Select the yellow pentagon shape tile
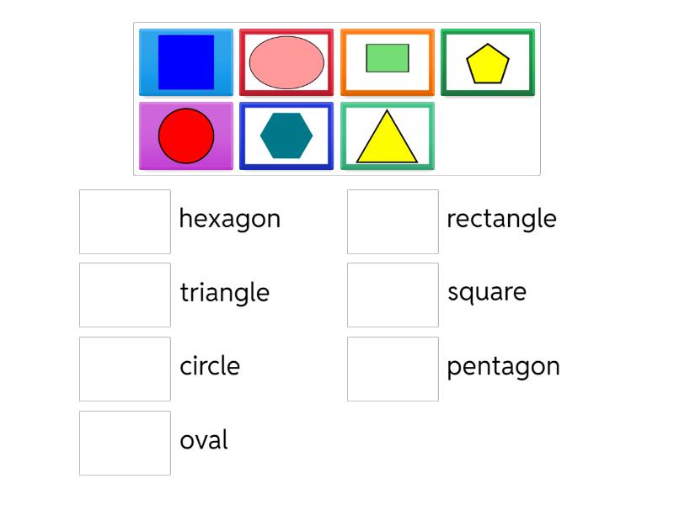Screen dimensions: 674x505 [x=488, y=62]
